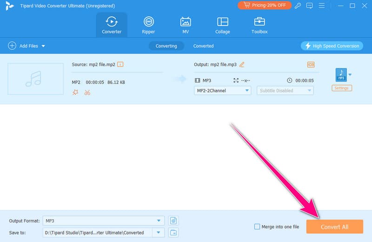The height and width of the screenshot is (242, 372).
Task: Maximize the application window
Action: (352, 6)
